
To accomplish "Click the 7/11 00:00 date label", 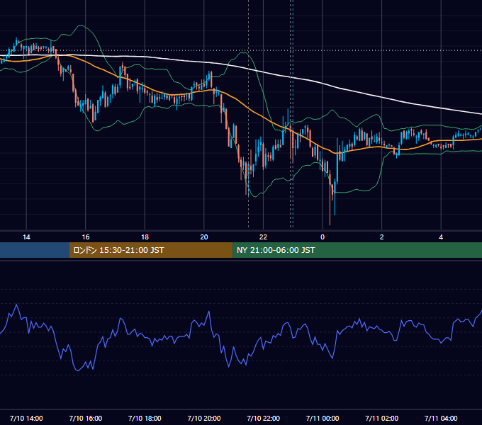I will coord(323,418).
